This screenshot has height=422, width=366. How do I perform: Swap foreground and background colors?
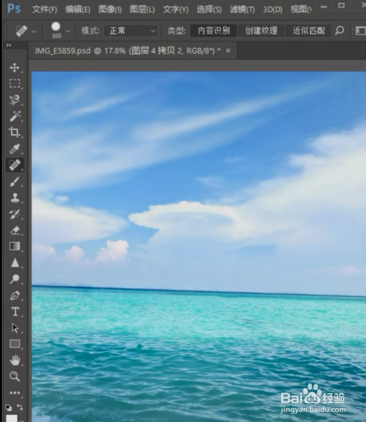(20, 407)
